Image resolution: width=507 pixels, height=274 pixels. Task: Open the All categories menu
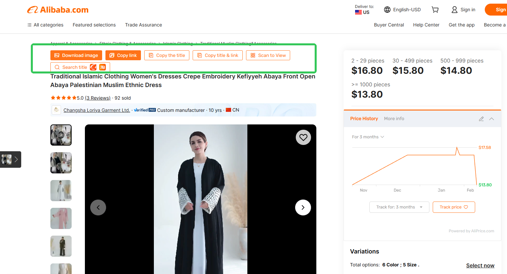tap(45, 25)
